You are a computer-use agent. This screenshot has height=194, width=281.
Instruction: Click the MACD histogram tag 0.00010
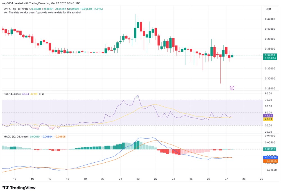[x=270, y=149]
